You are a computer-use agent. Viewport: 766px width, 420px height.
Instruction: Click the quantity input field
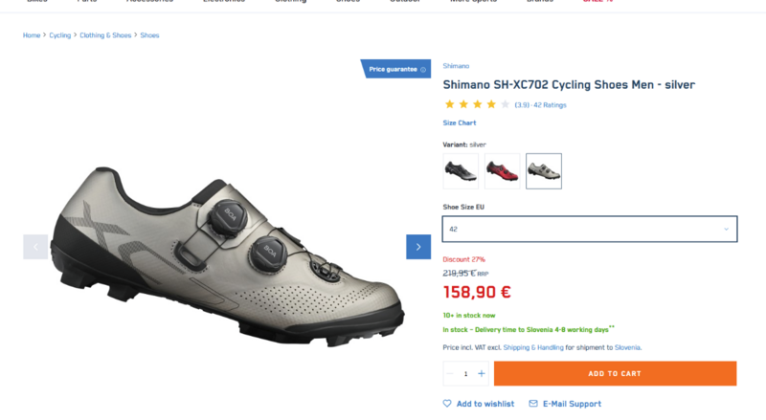[466, 373]
